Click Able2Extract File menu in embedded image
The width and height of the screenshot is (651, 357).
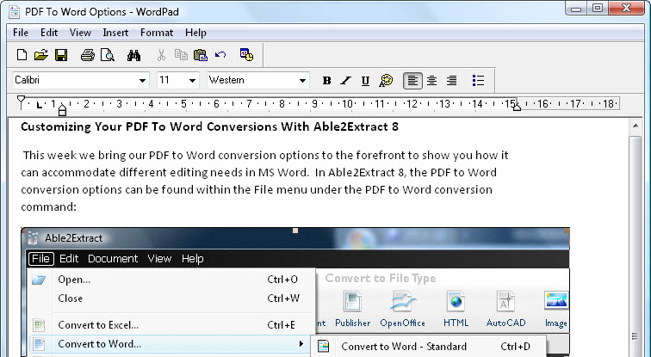coord(41,259)
